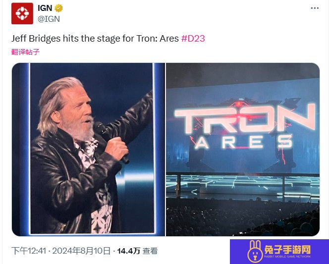Viewport: 329px width, 264px height.
Task: Click the post timestamp 下午12:41
Action: pyautogui.click(x=29, y=251)
